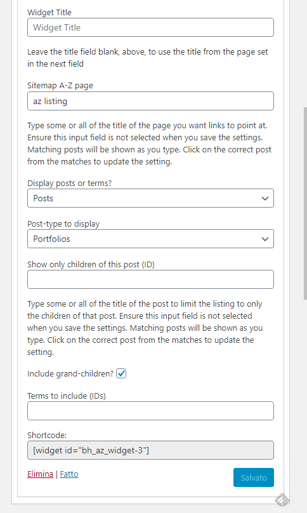Image resolution: width=307 pixels, height=513 pixels.
Task: Click the 'Widget Title' label above the field
Action: (x=49, y=13)
